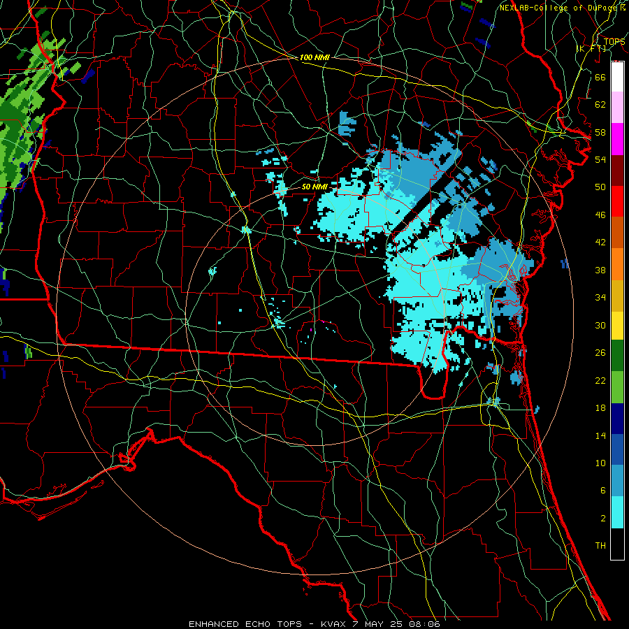Click the legend value "6"
The width and height of the screenshot is (629, 629).
point(602,491)
